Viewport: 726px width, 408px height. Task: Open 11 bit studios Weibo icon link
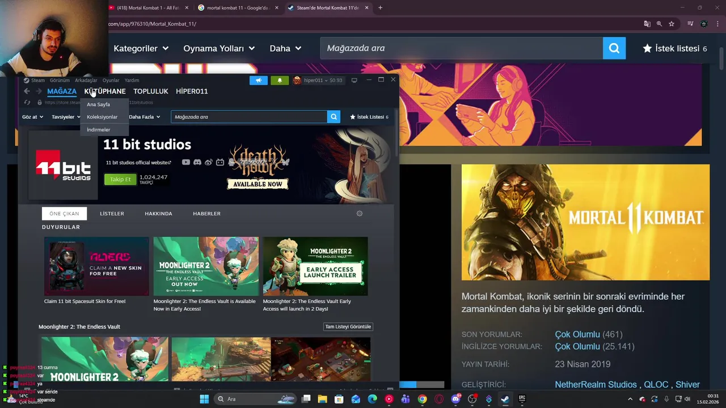click(x=208, y=163)
